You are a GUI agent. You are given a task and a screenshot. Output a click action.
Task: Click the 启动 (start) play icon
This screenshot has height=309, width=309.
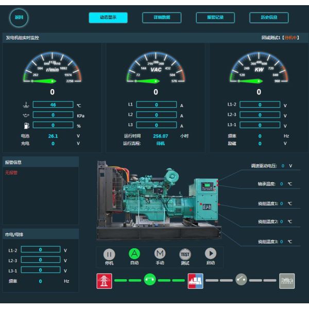[x=211, y=253]
